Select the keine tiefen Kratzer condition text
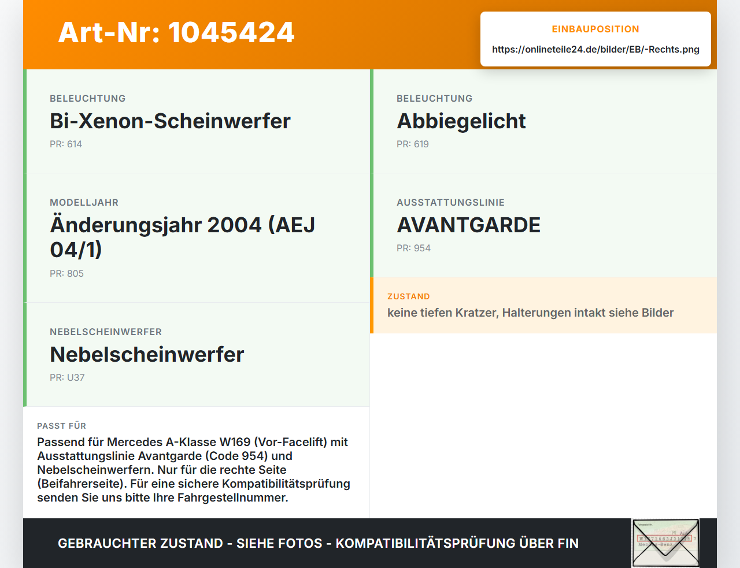Viewport: 740px width, 568px height. pos(531,313)
